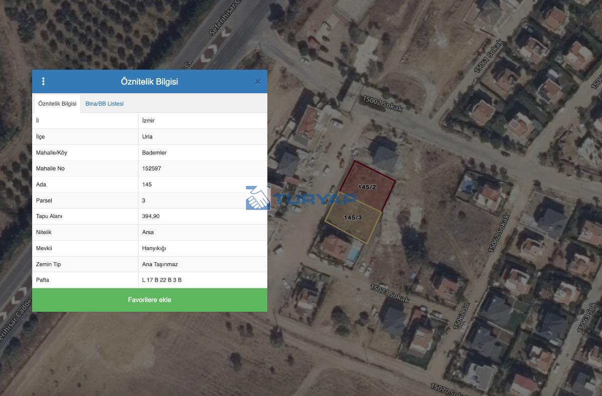The width and height of the screenshot is (602, 396).
Task: Click the Tapu Alanı row label
Action: [49, 217]
